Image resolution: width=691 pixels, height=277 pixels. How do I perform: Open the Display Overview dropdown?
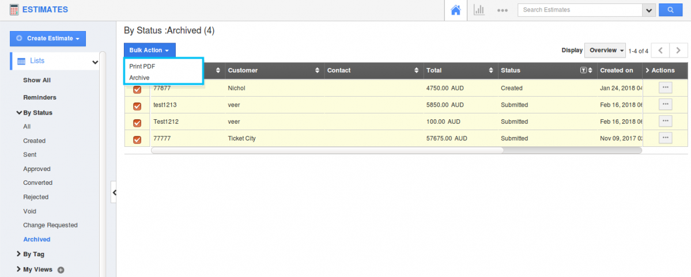point(605,50)
